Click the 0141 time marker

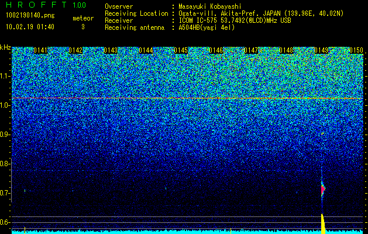point(40,50)
